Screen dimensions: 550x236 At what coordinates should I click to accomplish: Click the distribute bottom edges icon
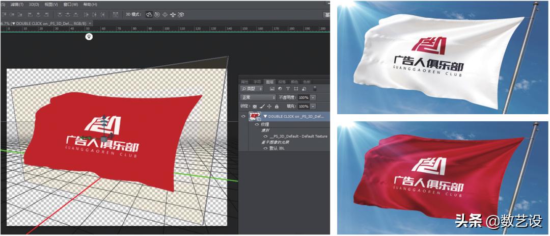click(x=75, y=15)
